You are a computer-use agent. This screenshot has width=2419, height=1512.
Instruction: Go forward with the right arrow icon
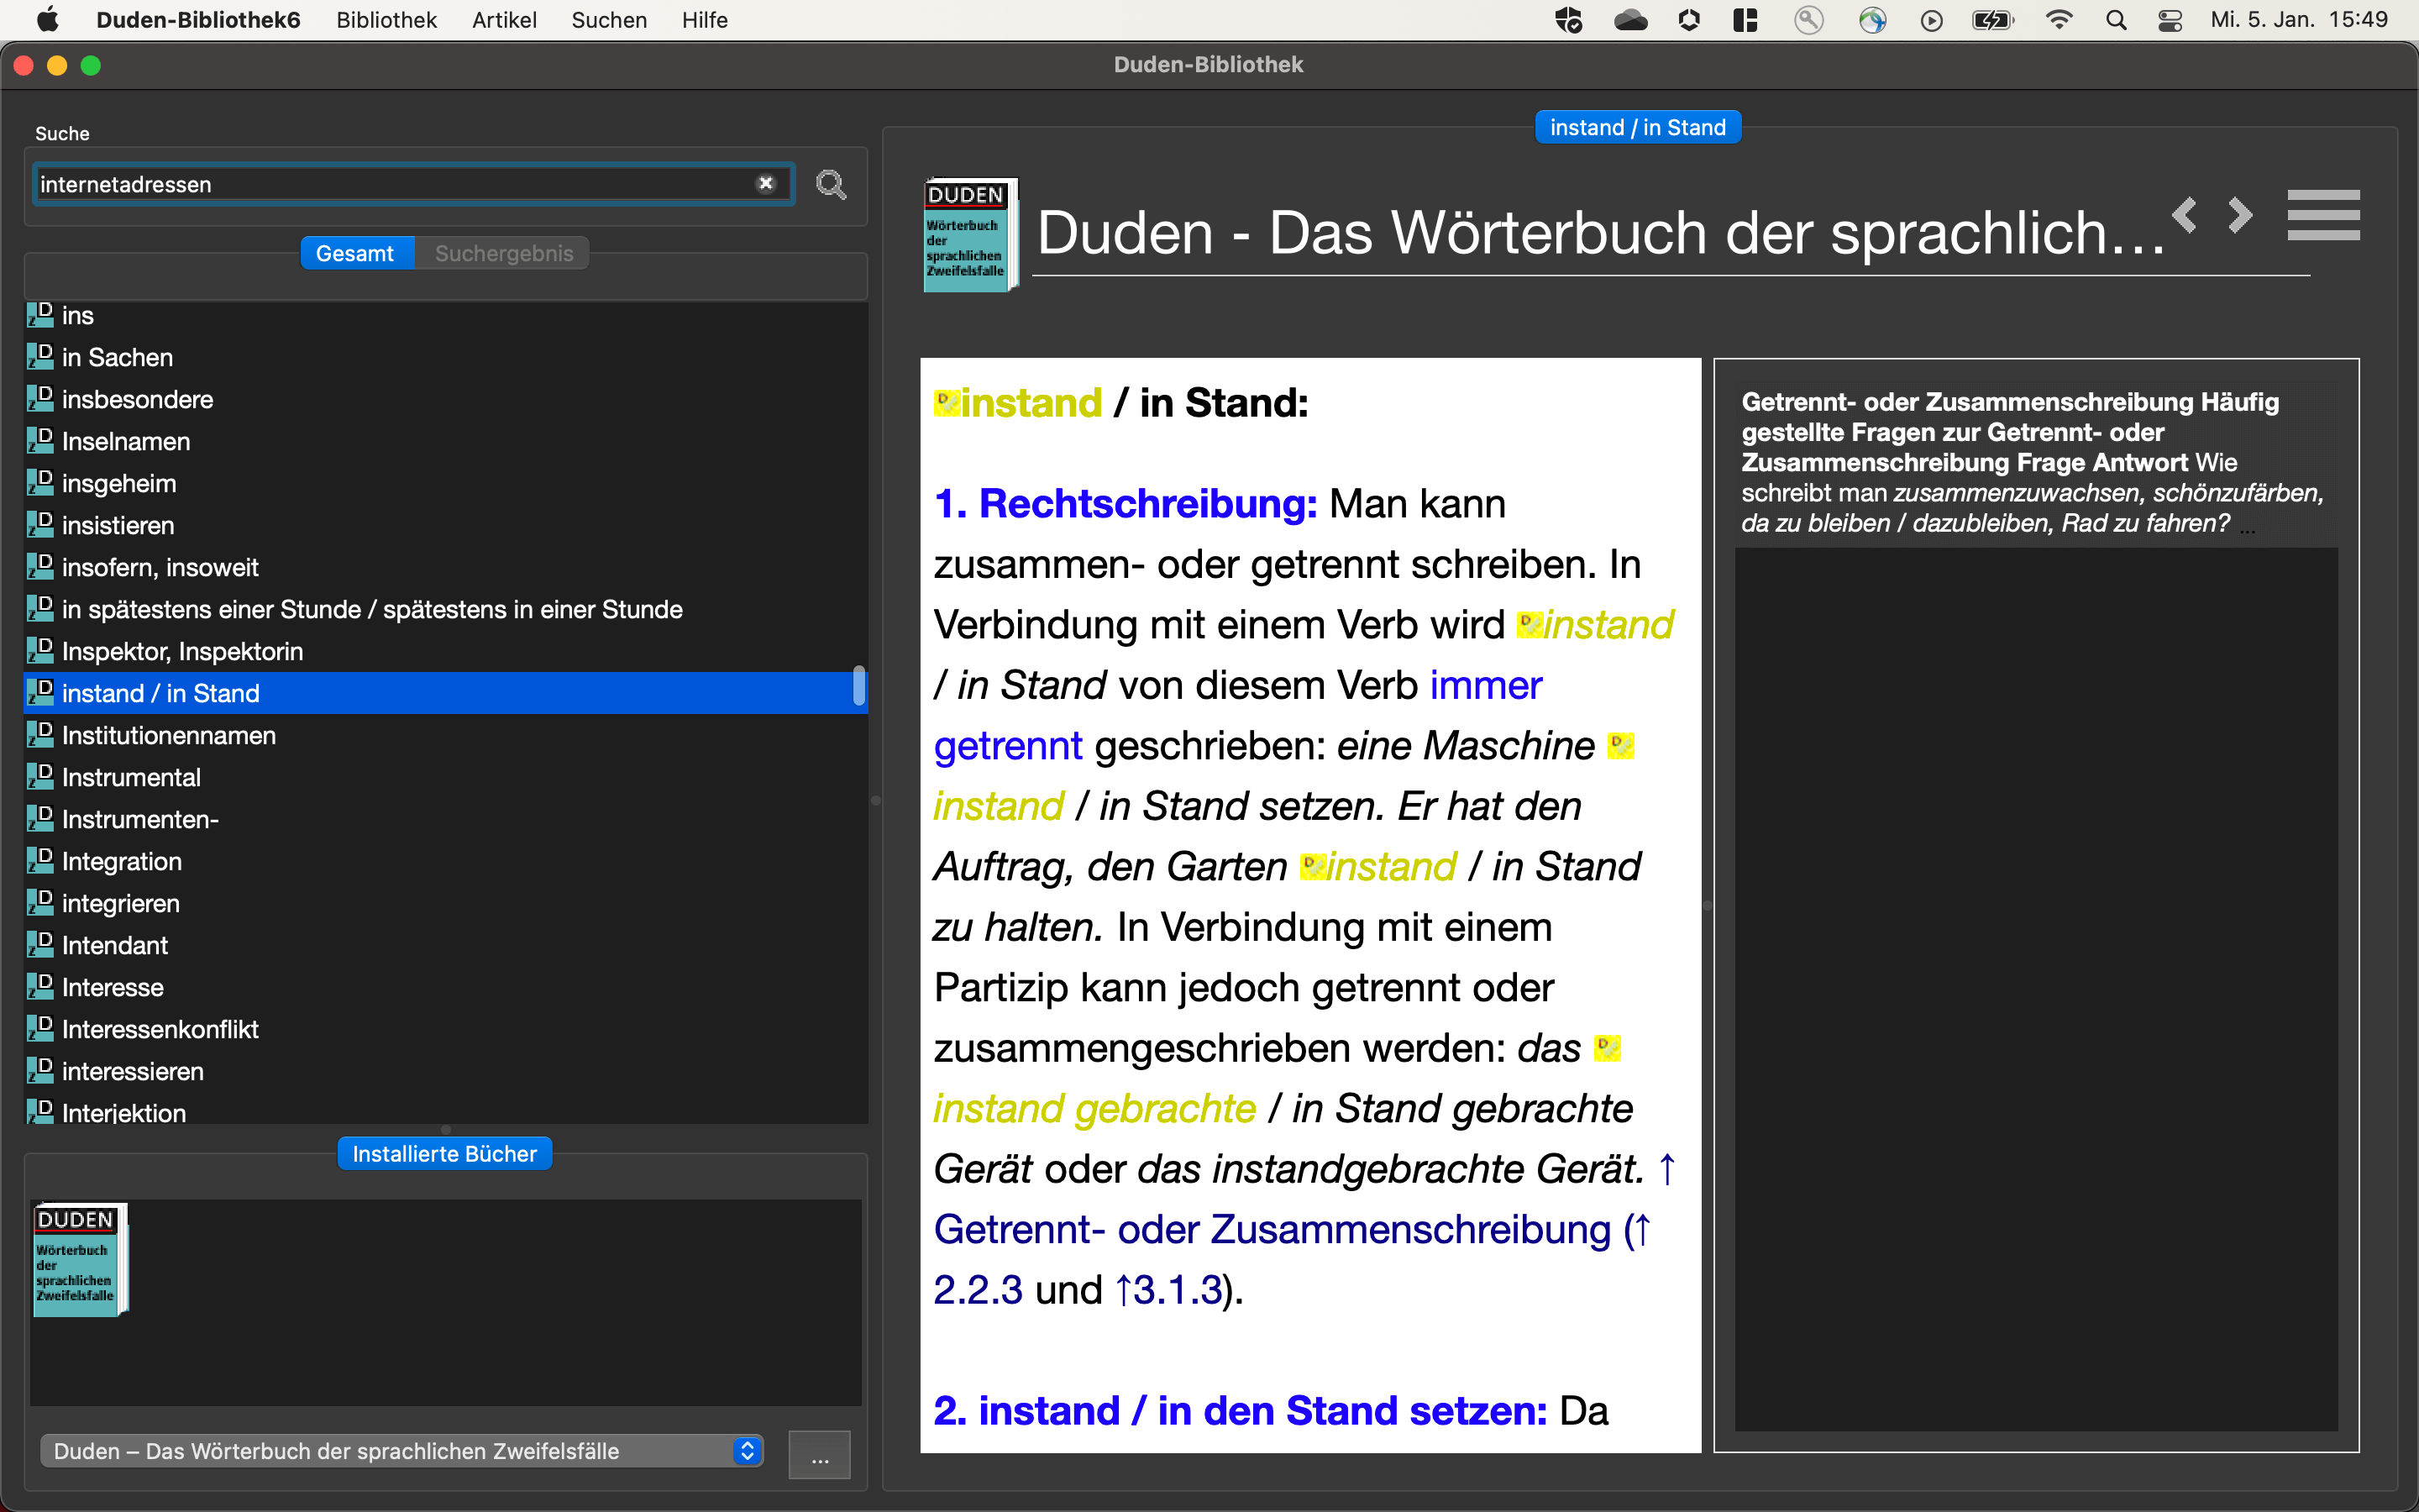point(2240,215)
